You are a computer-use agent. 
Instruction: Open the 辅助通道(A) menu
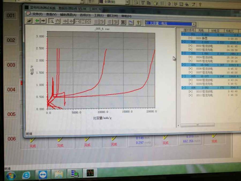point(68,15)
